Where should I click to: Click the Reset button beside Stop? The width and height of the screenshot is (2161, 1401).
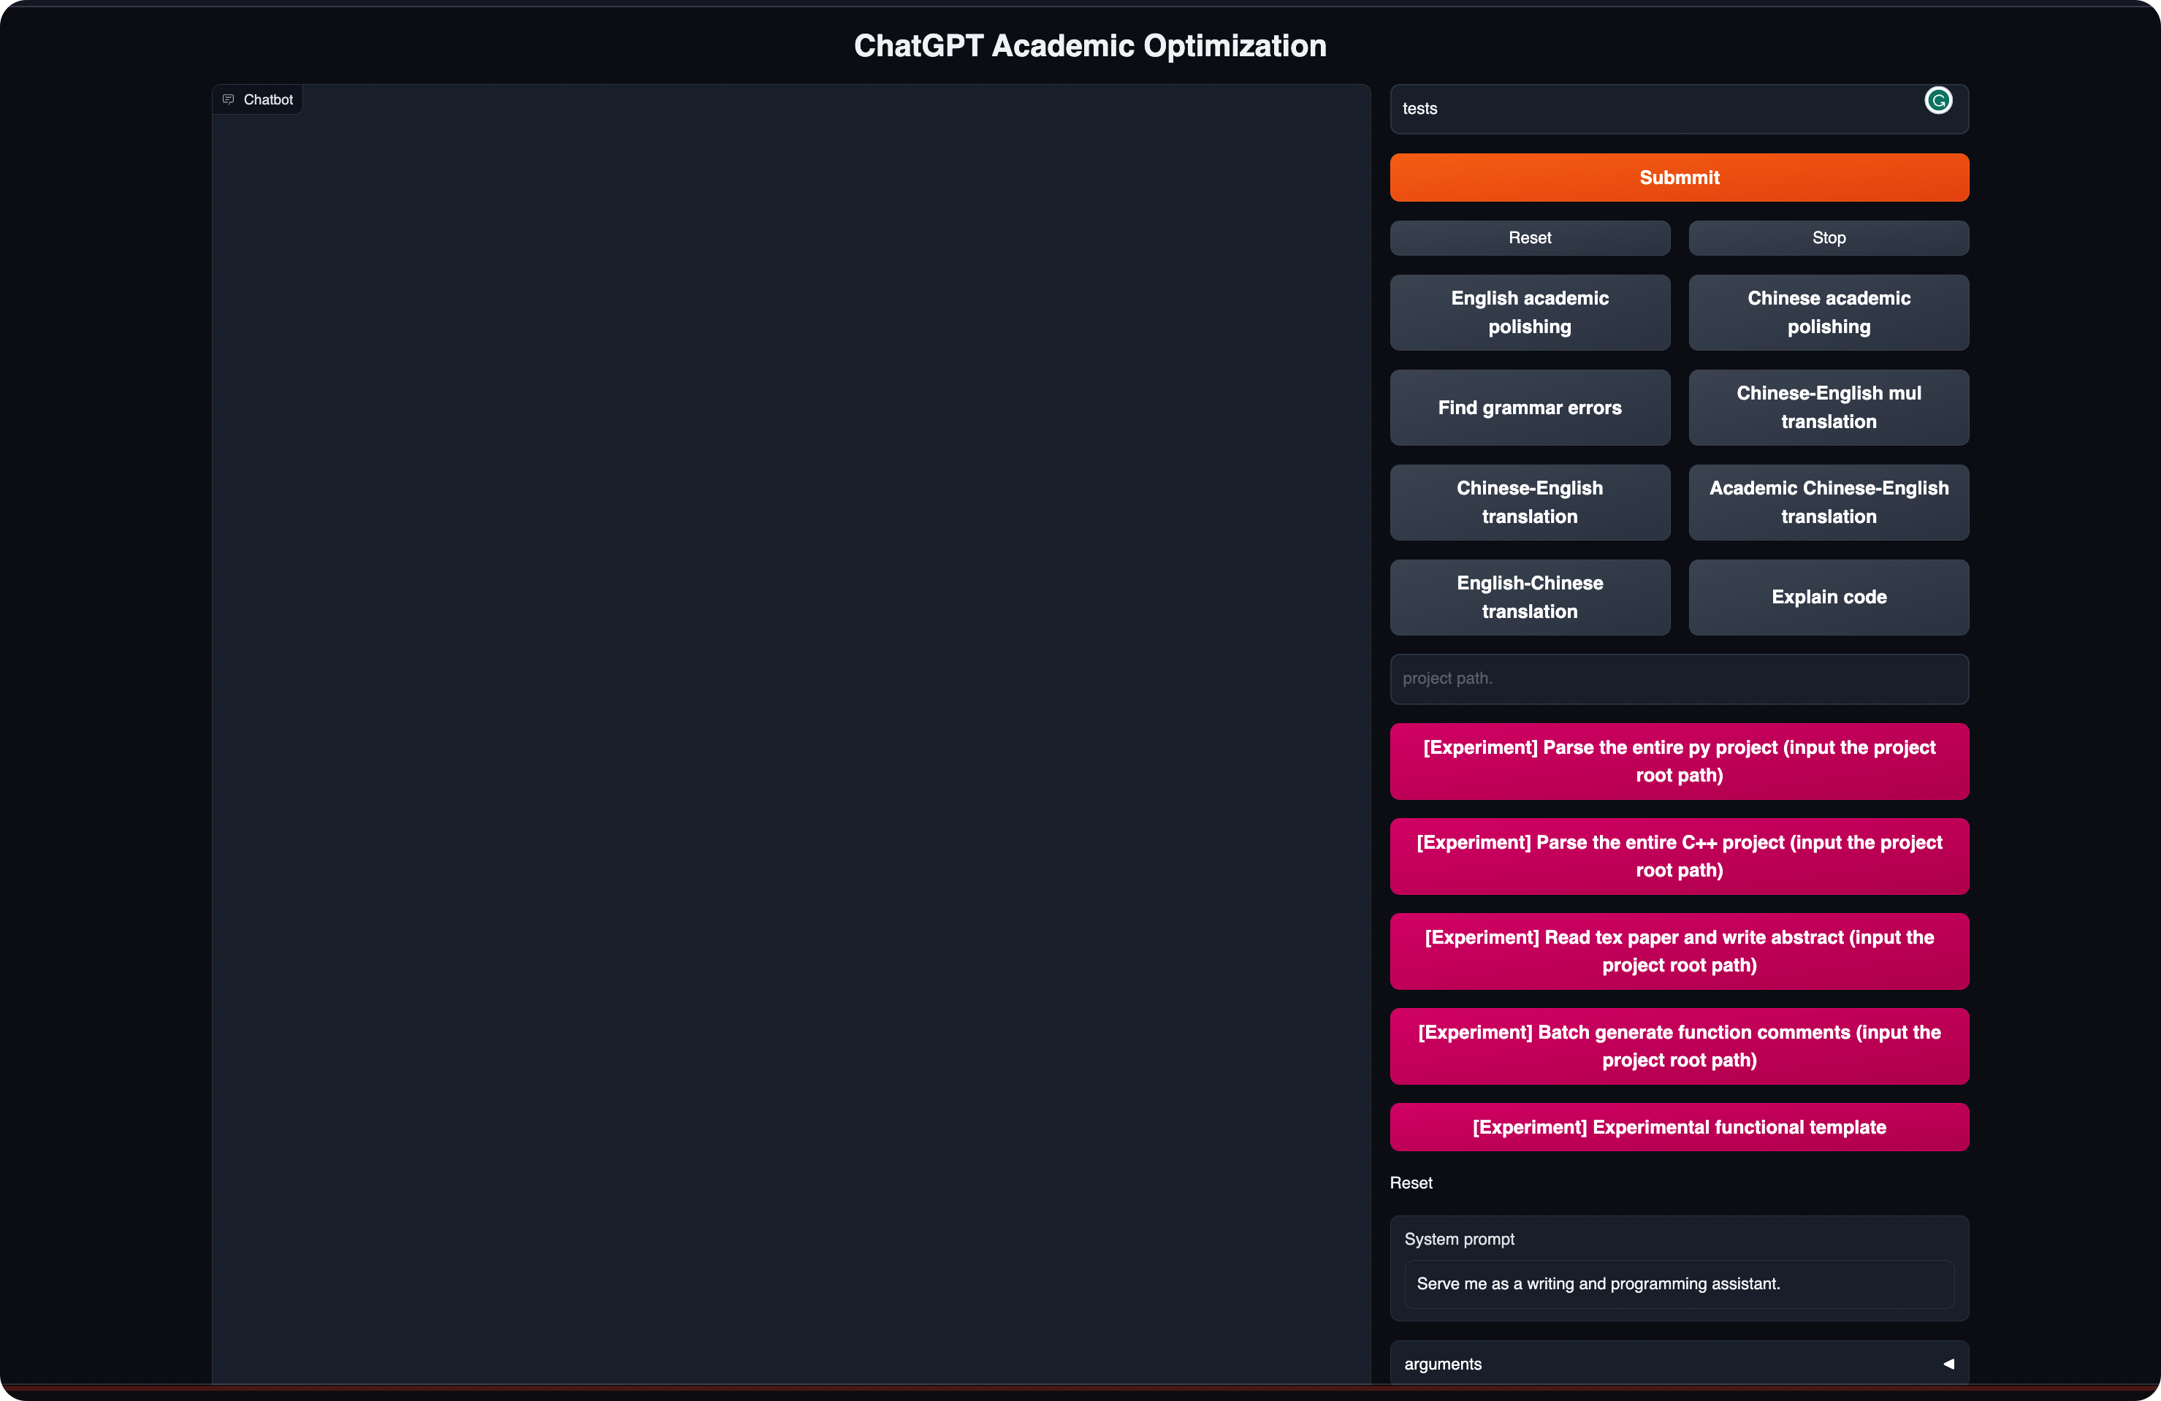(1529, 238)
